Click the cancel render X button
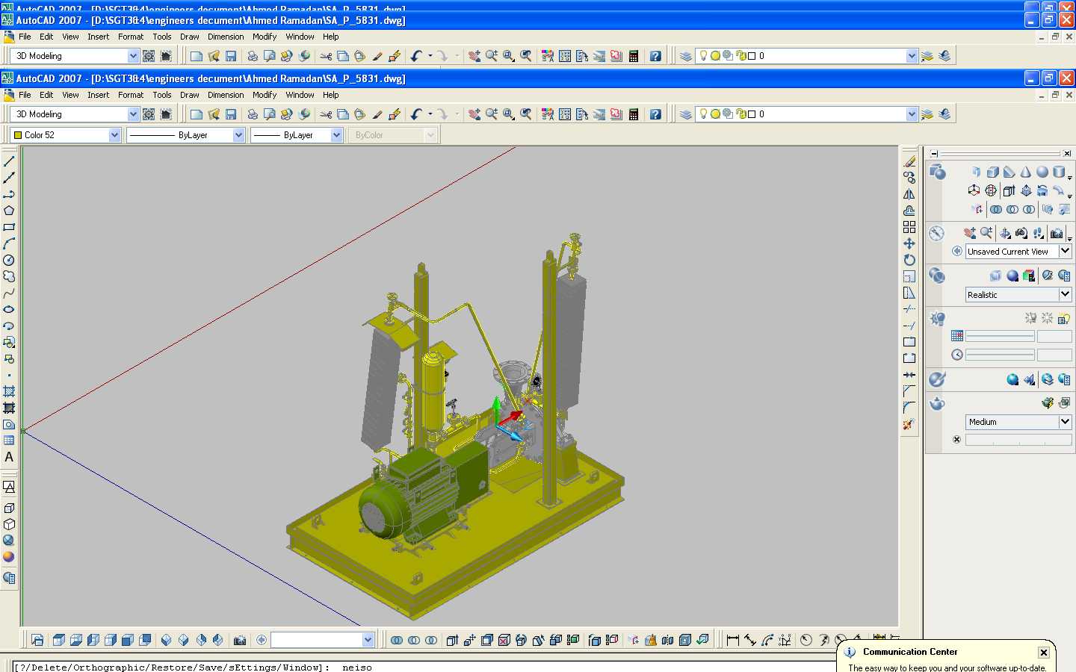Image resolution: width=1076 pixels, height=672 pixels. pyautogui.click(x=956, y=440)
